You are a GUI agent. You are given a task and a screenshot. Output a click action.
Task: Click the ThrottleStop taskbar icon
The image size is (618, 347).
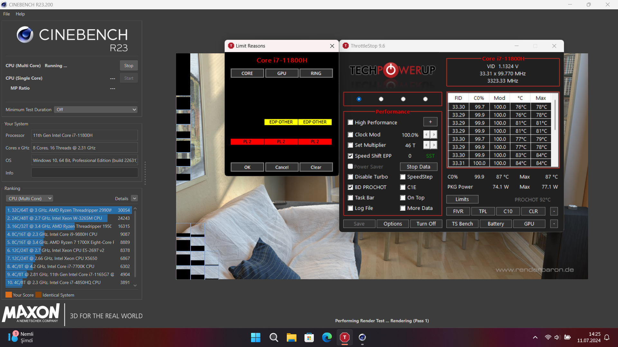344,337
